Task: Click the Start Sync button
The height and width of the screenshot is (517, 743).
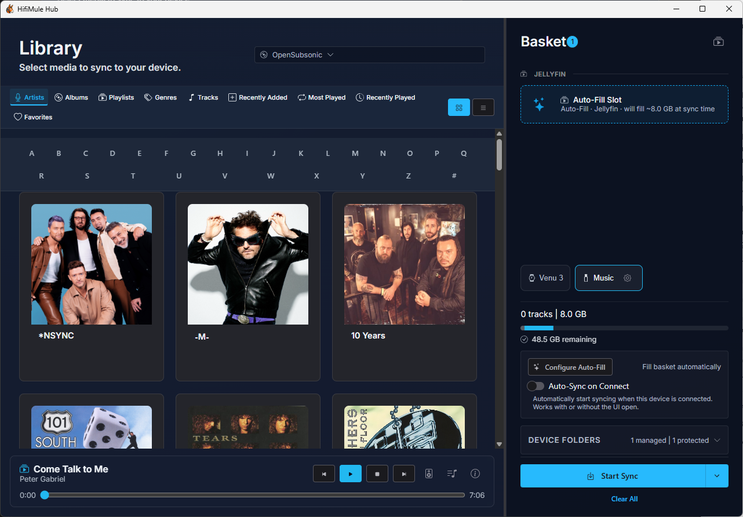Action: pos(613,476)
